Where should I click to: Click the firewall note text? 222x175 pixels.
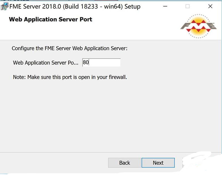(x=70, y=77)
